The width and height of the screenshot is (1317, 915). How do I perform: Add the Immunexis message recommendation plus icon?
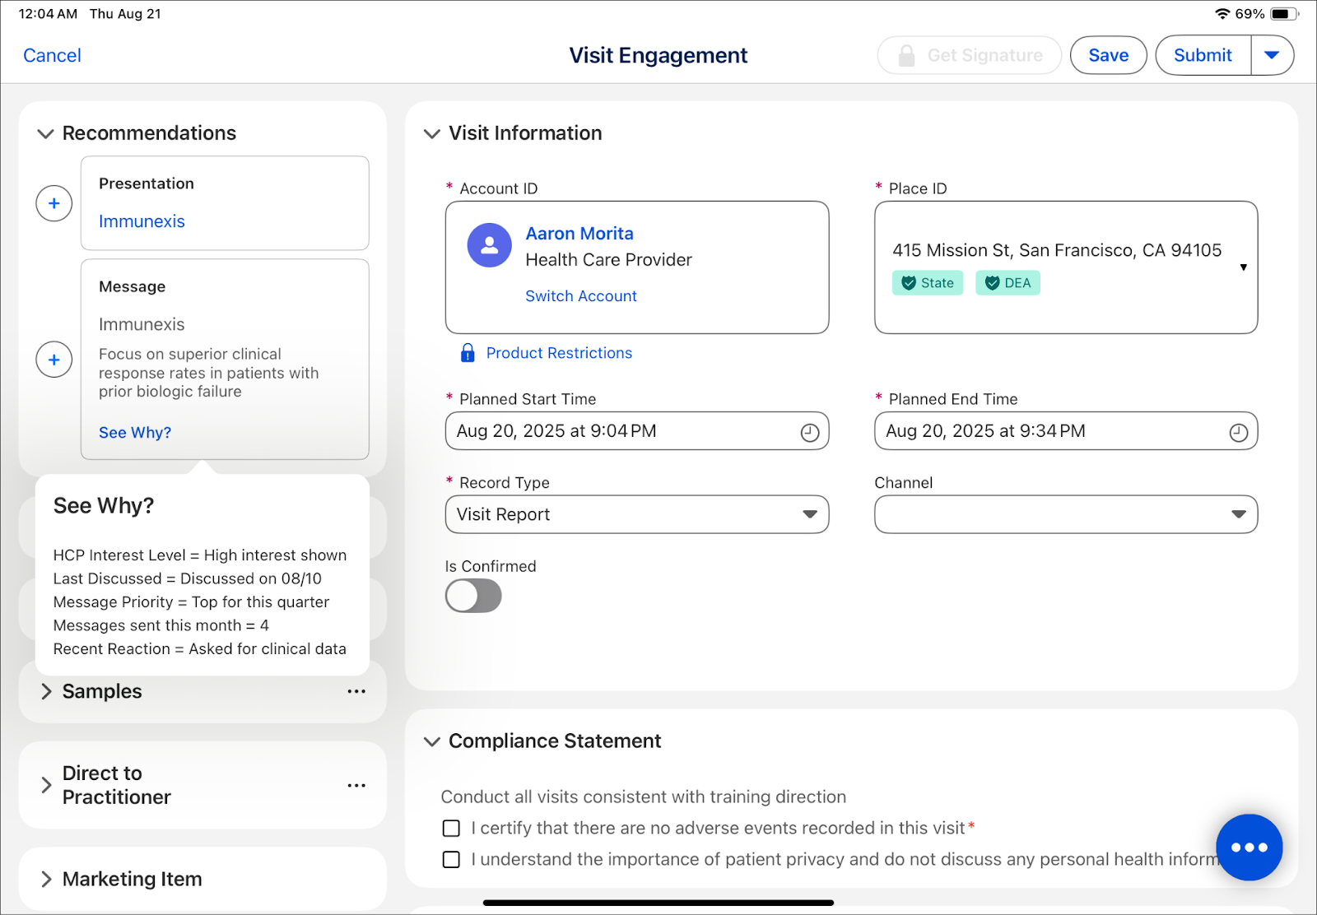54,360
